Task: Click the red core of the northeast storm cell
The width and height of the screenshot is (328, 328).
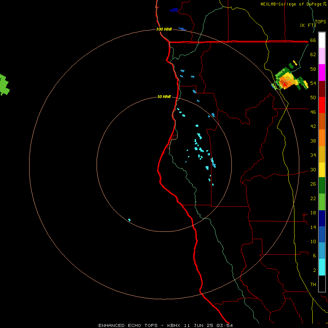Action: [x=285, y=85]
